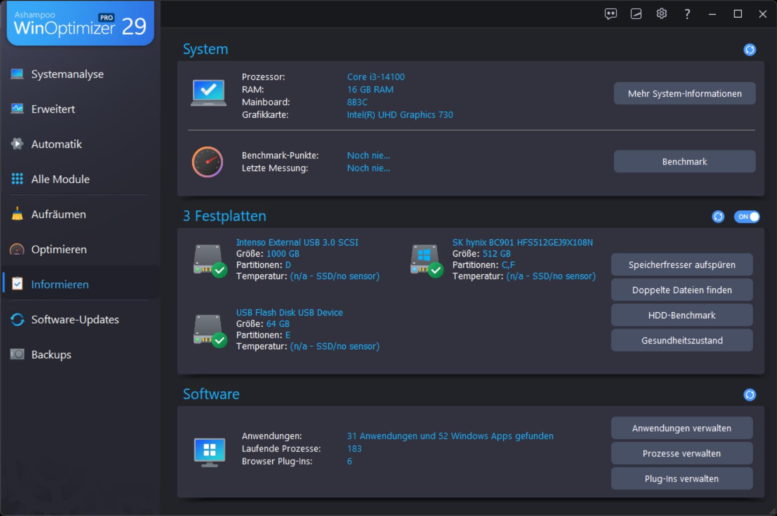The height and width of the screenshot is (516, 777).
Task: Click the 183 running processes value
Action: coord(354,449)
